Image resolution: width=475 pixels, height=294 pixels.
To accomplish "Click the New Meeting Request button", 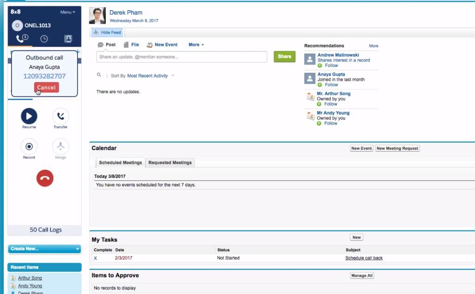I will [398, 148].
